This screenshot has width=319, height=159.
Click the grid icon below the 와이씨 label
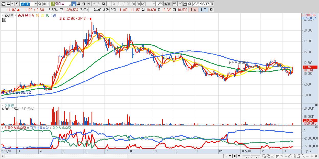pyautogui.click(x=4, y=19)
